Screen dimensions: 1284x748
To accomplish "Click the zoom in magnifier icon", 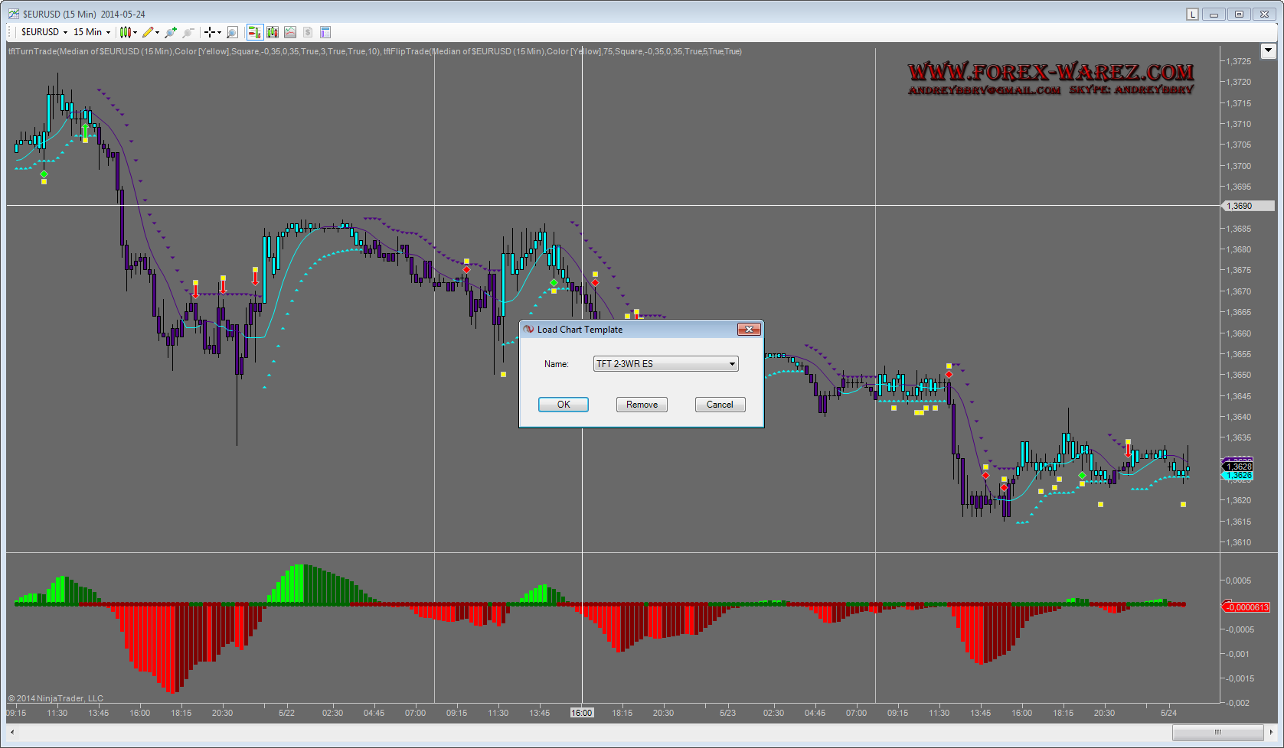I will pos(171,32).
